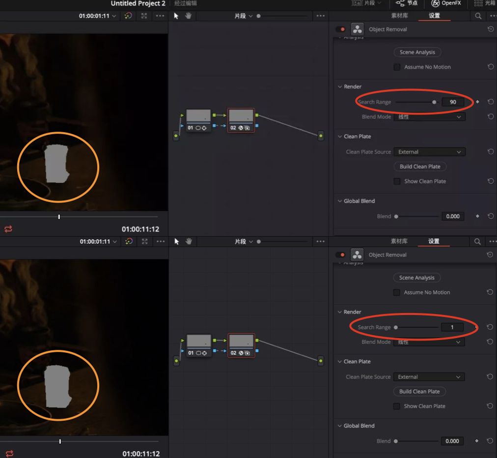The image size is (497, 458).
Task: Click the search icon in the upper settings panel
Action: (x=478, y=16)
